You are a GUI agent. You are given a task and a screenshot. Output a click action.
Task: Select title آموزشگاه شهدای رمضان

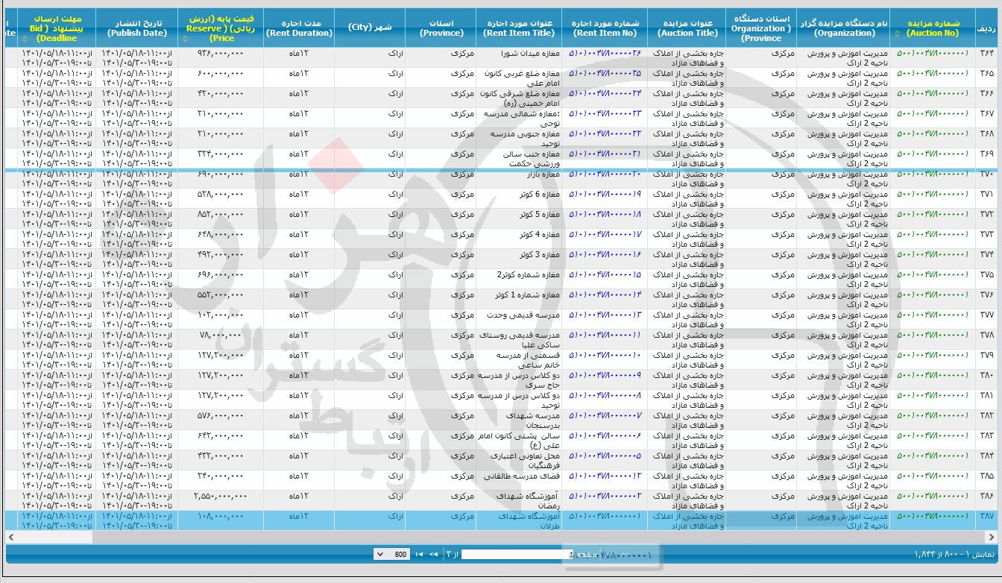pyautogui.click(x=528, y=500)
